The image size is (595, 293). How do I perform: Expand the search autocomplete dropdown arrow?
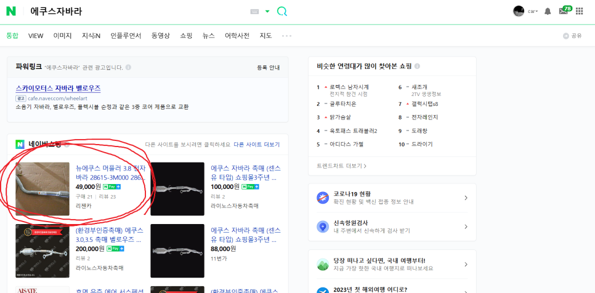click(x=267, y=11)
